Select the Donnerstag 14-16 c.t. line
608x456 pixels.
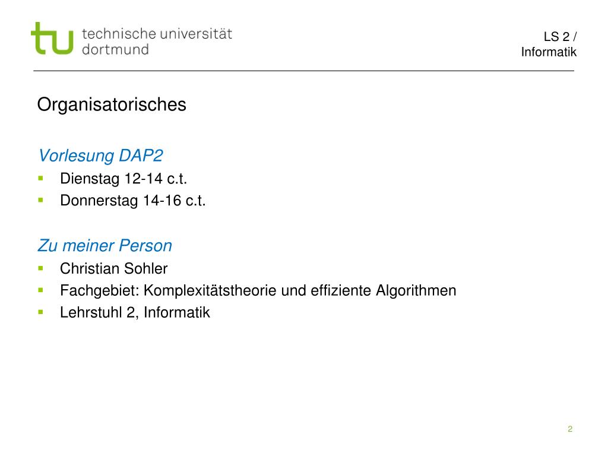point(133,201)
